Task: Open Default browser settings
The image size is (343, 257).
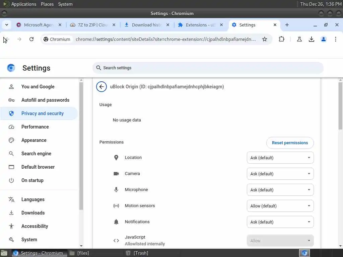Action: tap(39, 167)
